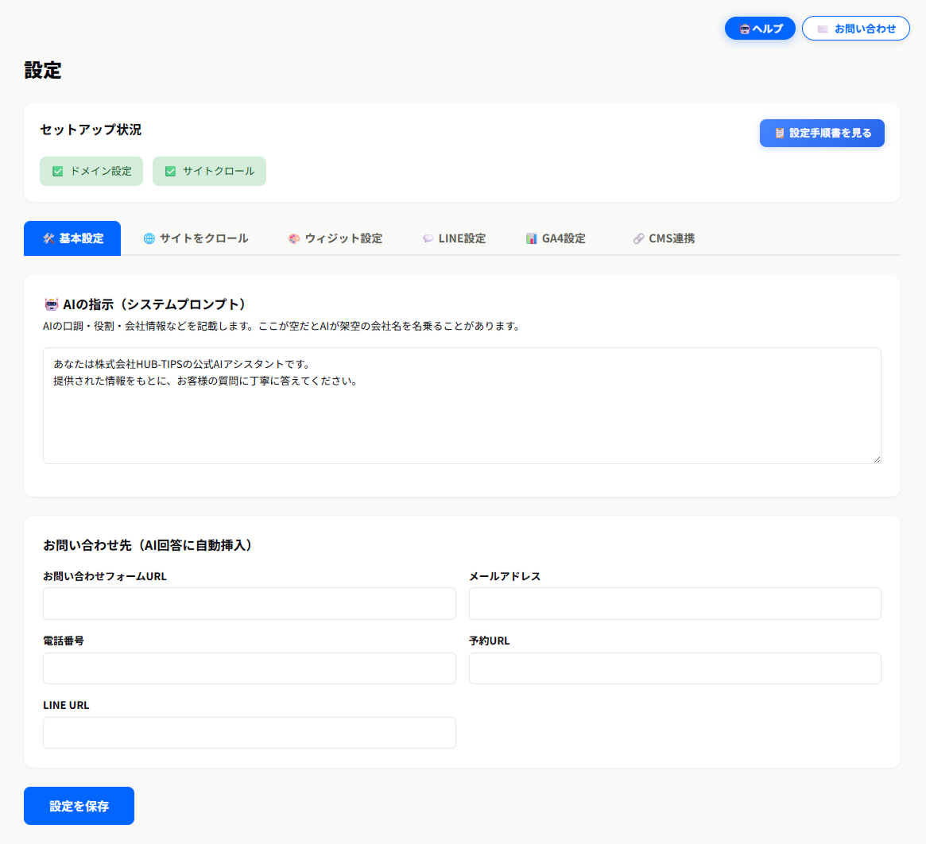Click the textarea resize handle corner

point(878,459)
